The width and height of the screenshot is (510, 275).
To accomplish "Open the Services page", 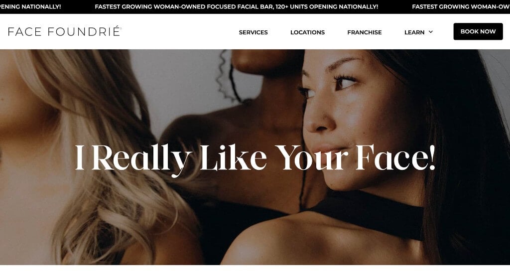I will point(253,32).
